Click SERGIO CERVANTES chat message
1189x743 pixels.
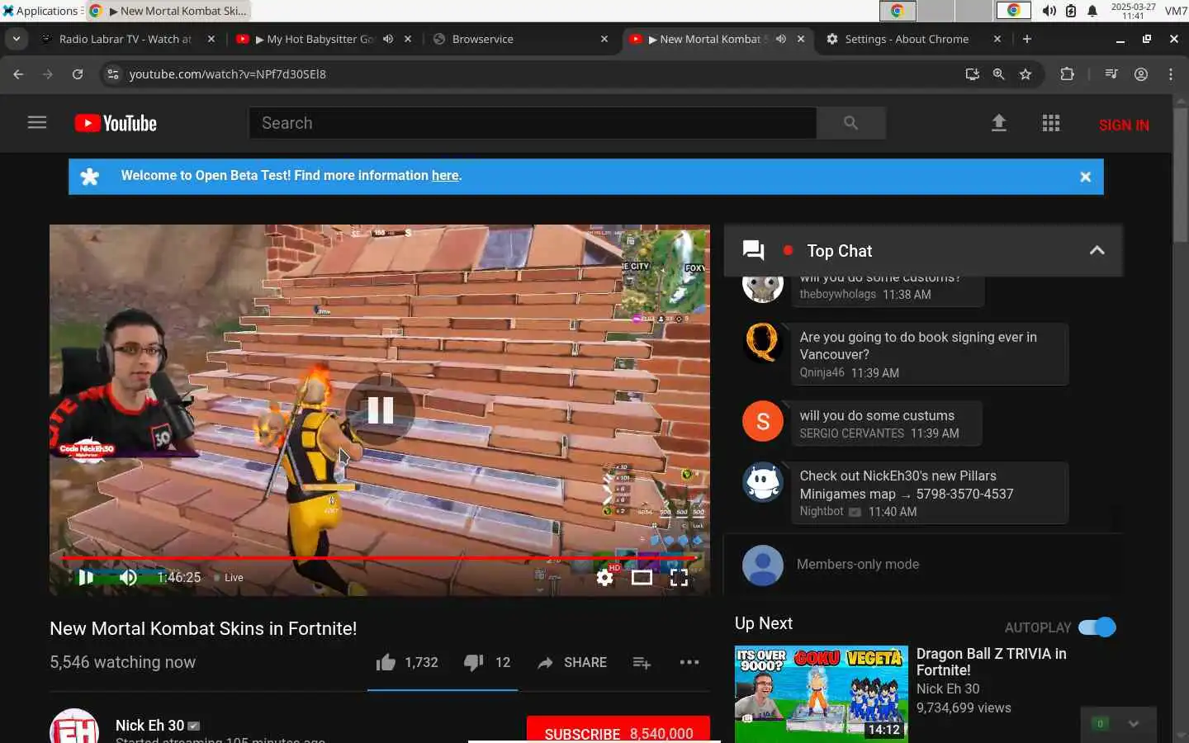[x=887, y=424]
